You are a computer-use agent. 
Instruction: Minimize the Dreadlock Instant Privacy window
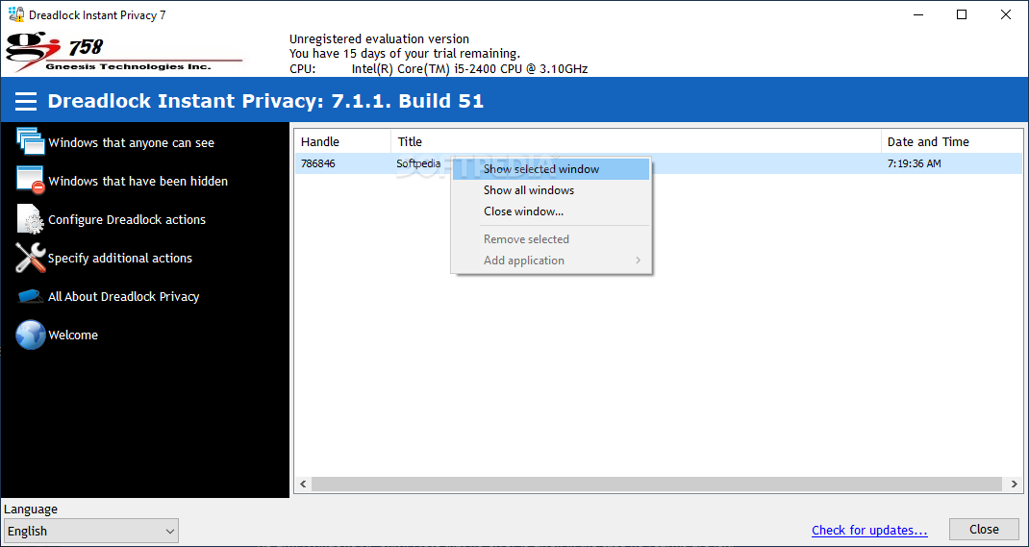(917, 14)
